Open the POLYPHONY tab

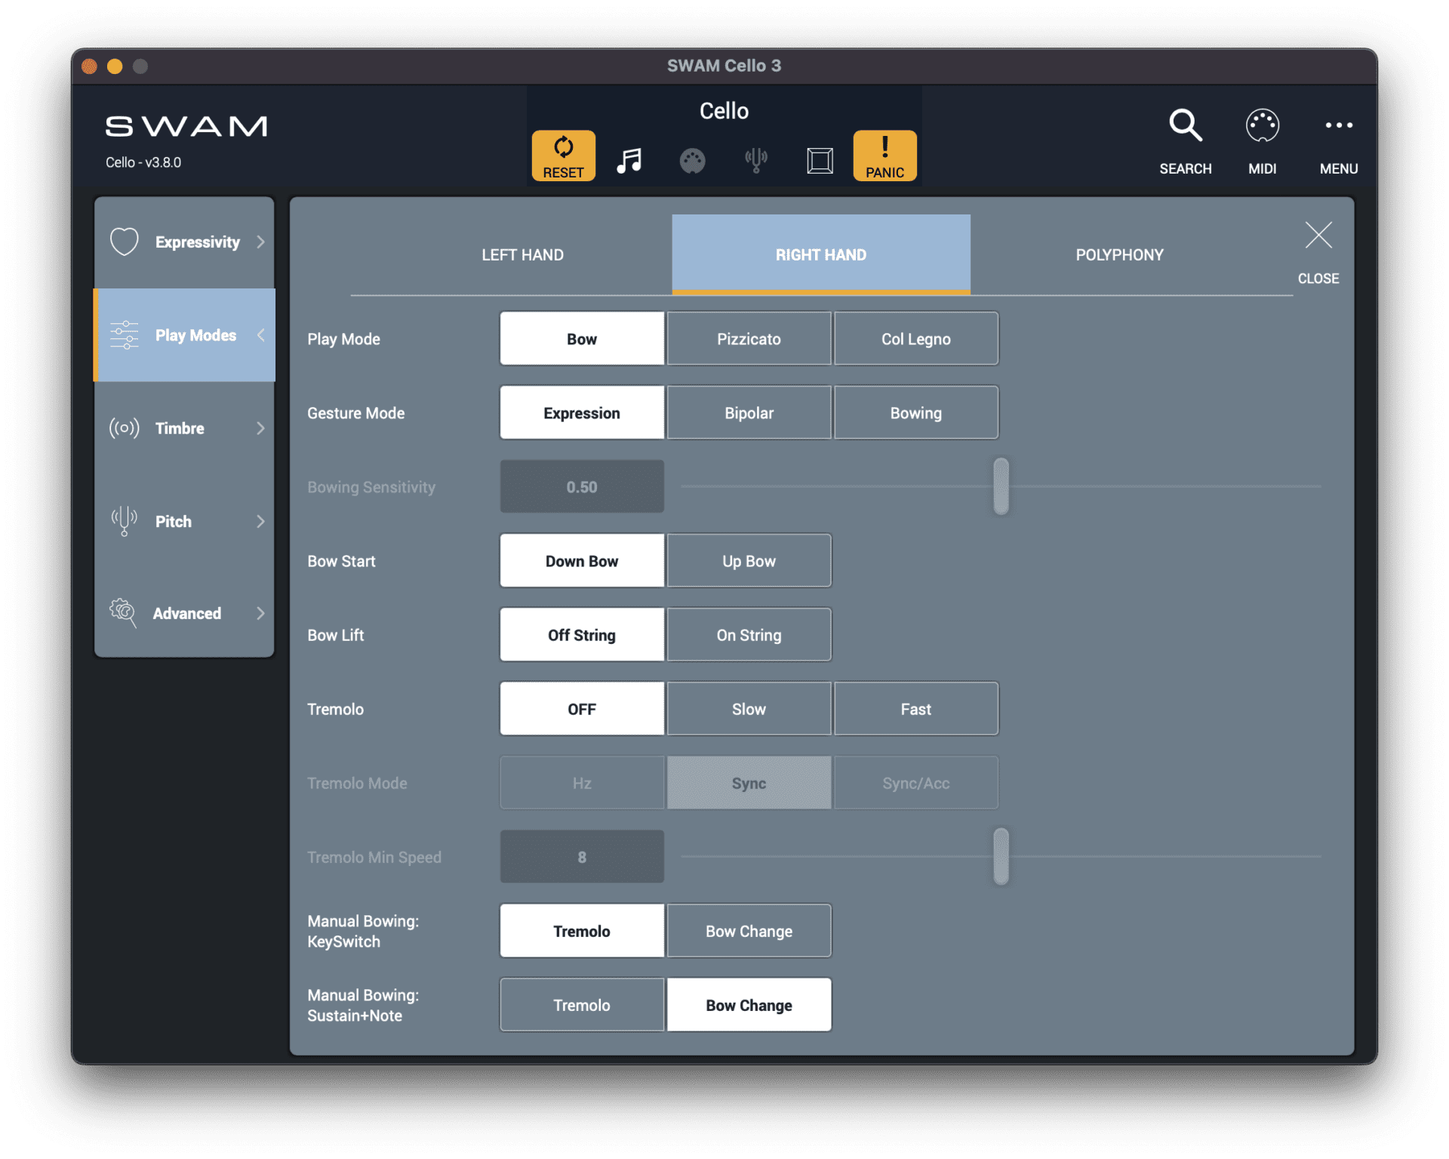point(1118,254)
